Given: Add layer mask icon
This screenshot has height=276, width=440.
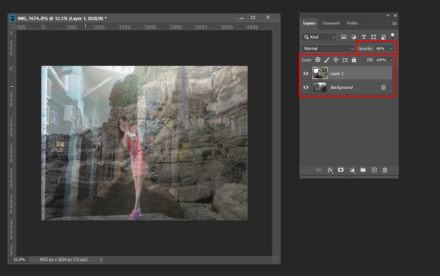Looking at the screenshot, I should point(341,170).
